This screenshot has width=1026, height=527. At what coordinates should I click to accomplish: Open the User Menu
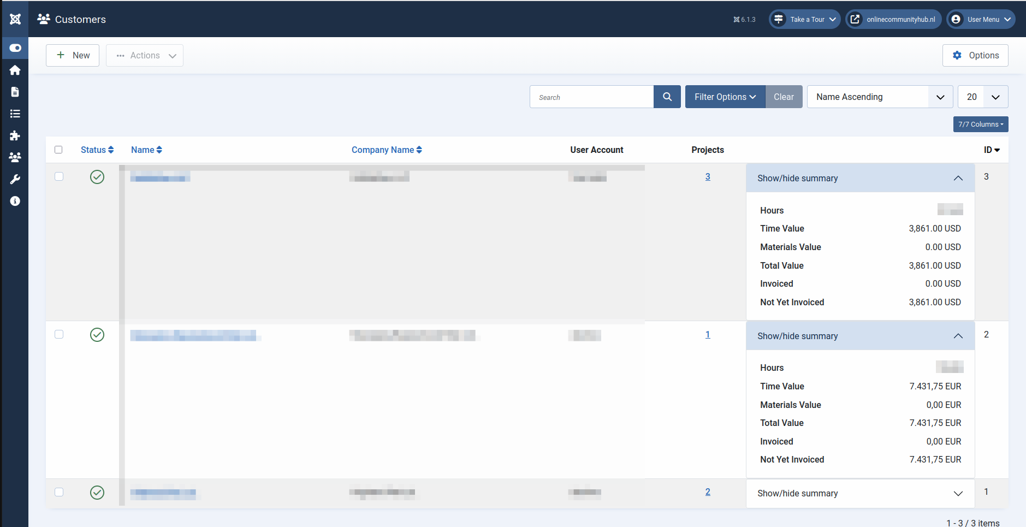(x=981, y=19)
